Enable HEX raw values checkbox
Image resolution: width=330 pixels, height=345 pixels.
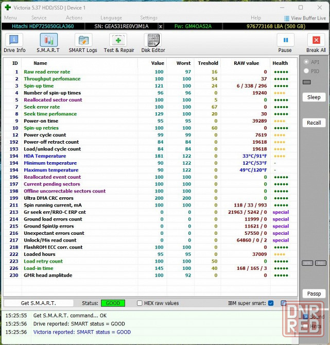(140, 303)
